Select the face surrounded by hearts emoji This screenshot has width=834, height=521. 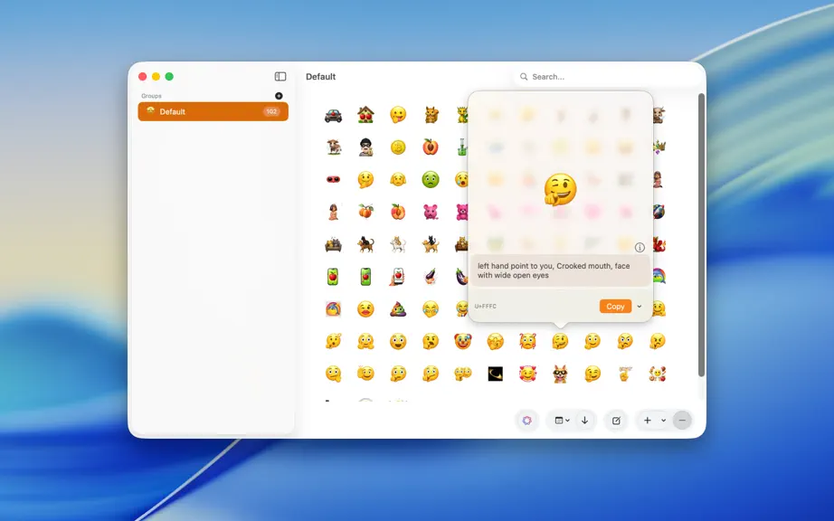(527, 374)
